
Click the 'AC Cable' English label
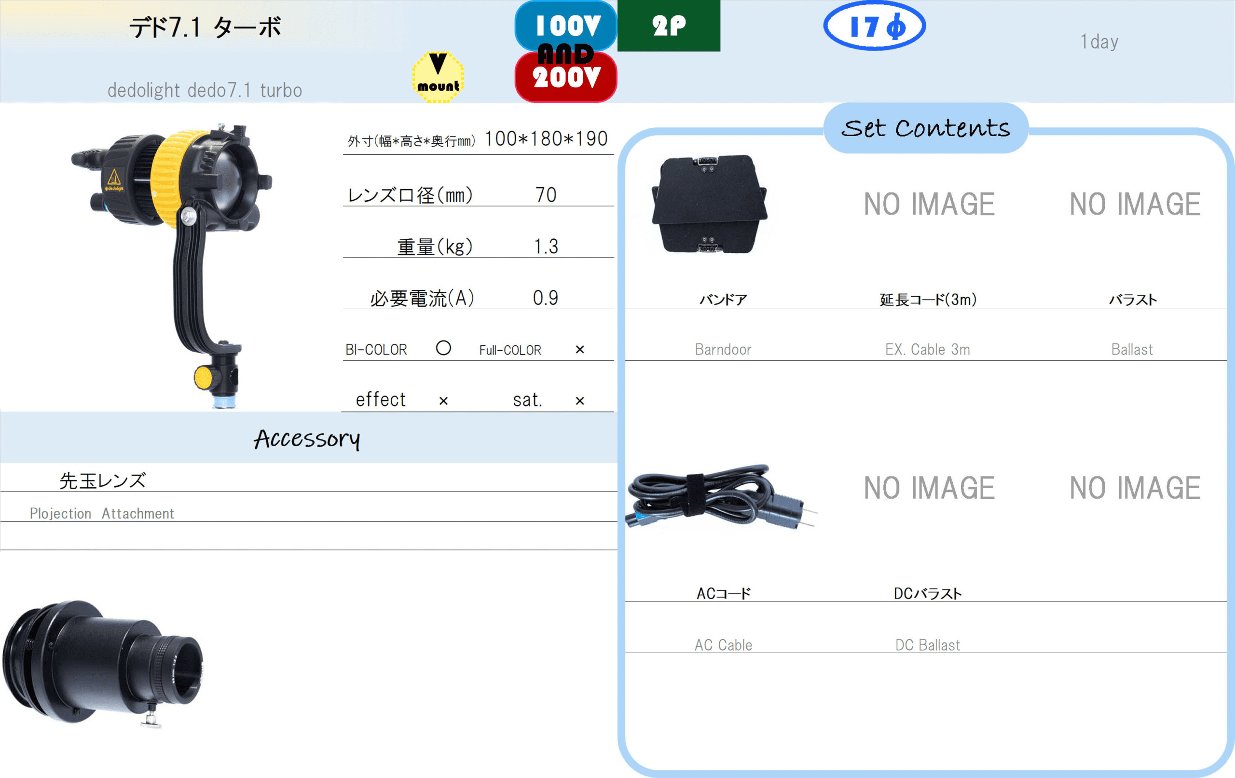click(x=723, y=645)
